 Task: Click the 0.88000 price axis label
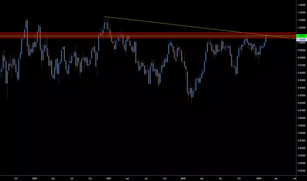(x=302, y=133)
